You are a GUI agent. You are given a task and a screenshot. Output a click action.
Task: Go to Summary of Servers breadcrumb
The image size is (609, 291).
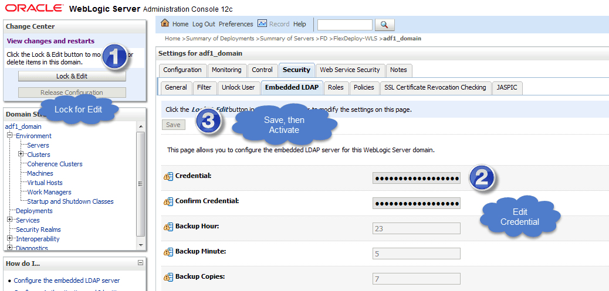click(287, 39)
